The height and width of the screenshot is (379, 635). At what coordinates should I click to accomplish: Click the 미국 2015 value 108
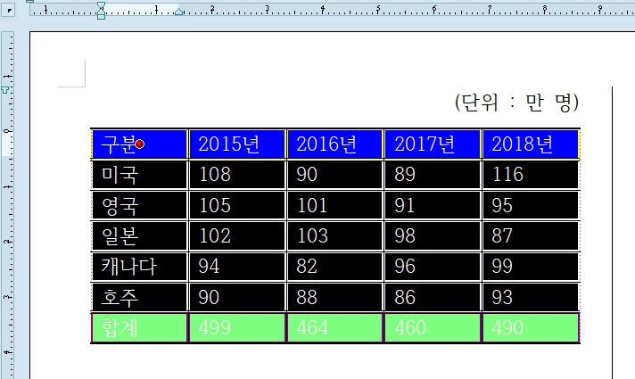click(215, 175)
